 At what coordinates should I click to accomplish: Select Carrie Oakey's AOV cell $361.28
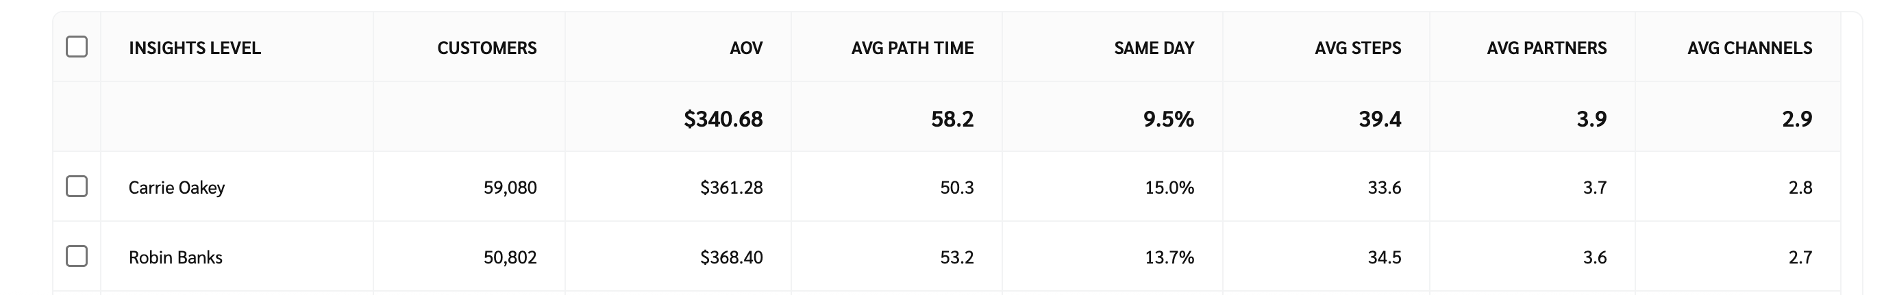(x=730, y=188)
